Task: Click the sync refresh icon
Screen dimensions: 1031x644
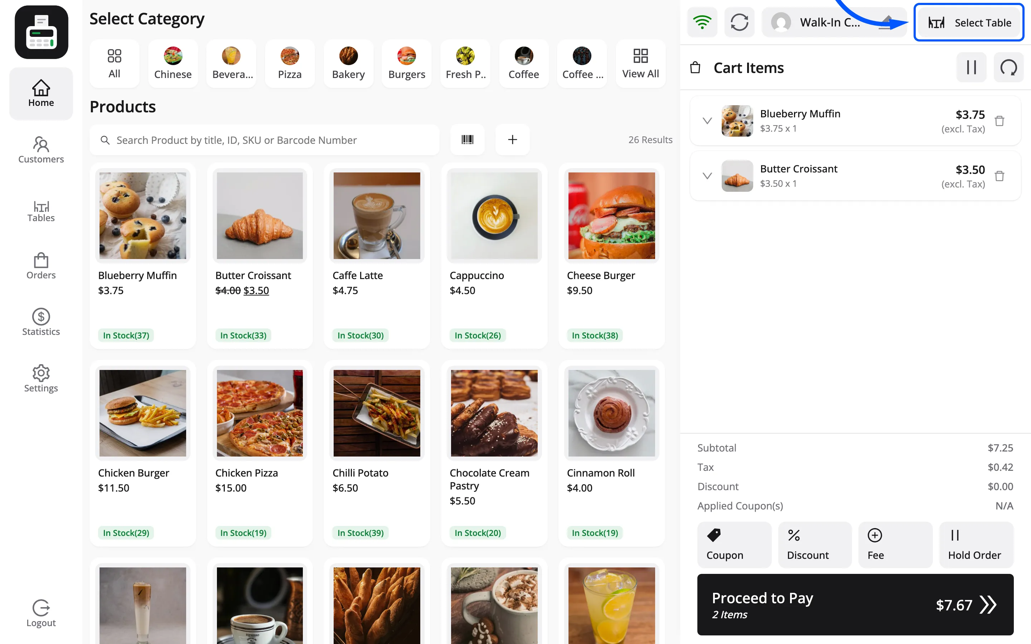Action: pos(739,22)
